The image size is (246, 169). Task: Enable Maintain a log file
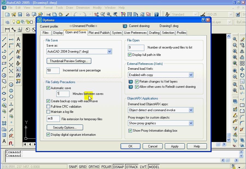pyautogui.click(x=48, y=112)
